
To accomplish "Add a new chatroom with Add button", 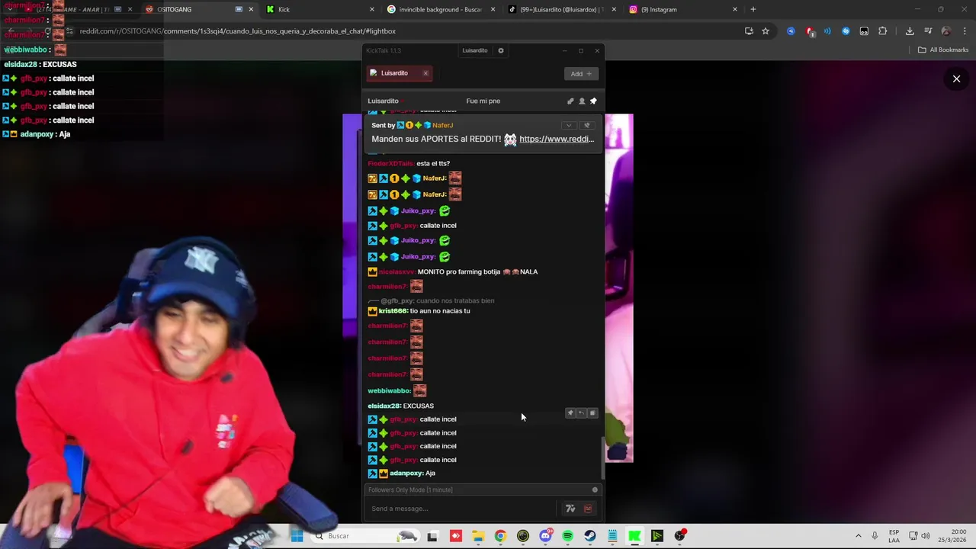I will point(581,74).
